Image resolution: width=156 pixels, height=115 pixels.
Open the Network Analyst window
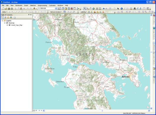tap(65, 12)
